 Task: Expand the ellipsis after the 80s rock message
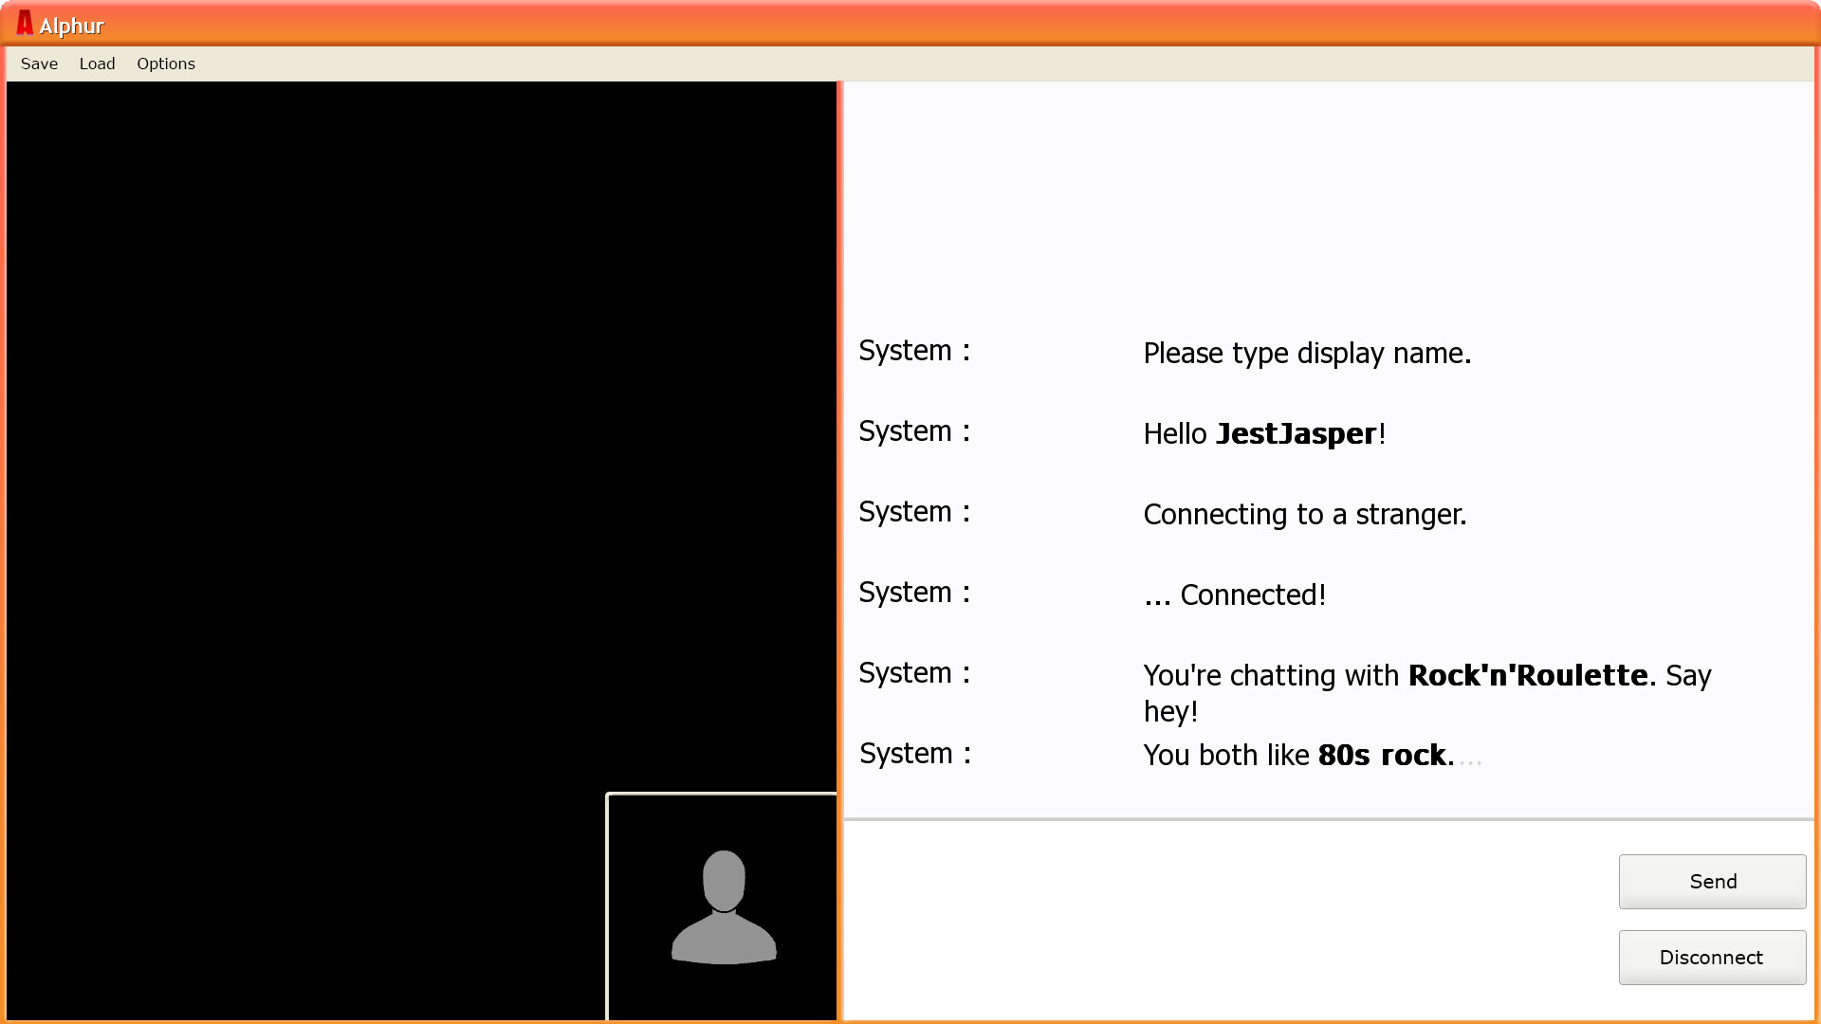(1469, 761)
